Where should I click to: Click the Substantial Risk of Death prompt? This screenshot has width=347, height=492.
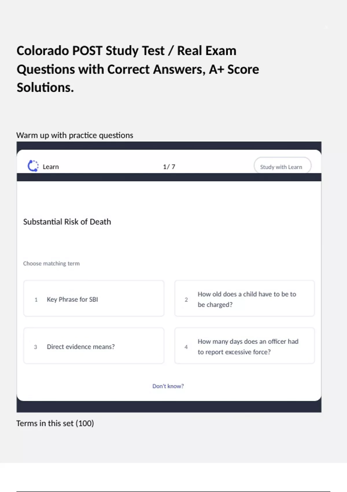tap(67, 222)
